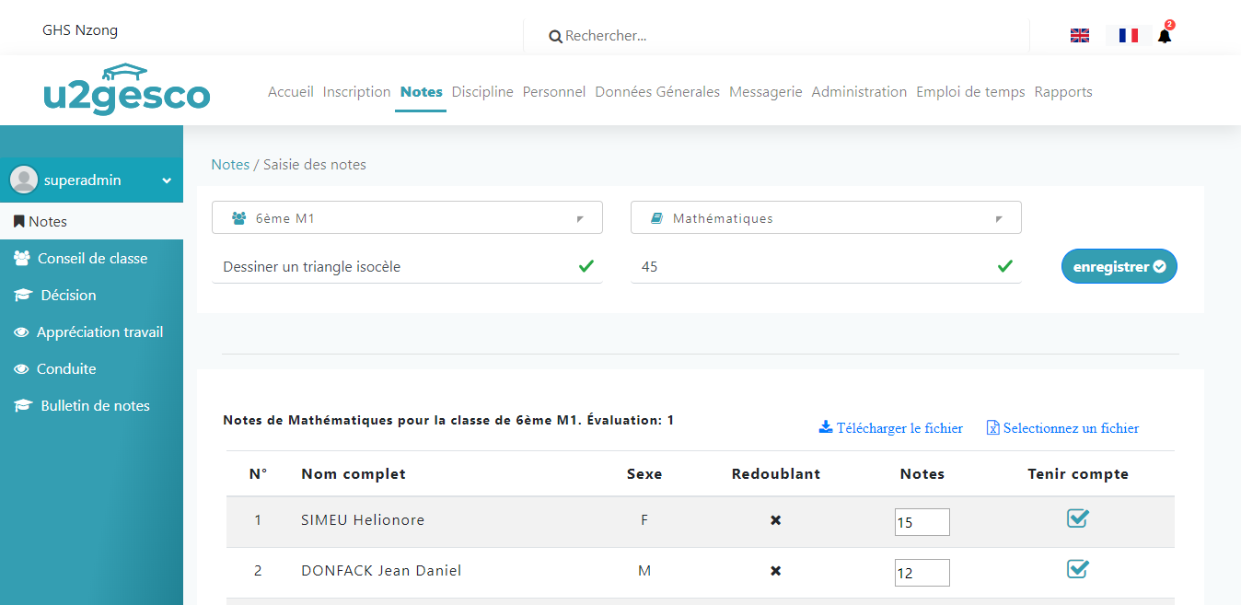
Task: Click the redoublant cross for DONFACK Jean Daniel
Action: (x=776, y=571)
